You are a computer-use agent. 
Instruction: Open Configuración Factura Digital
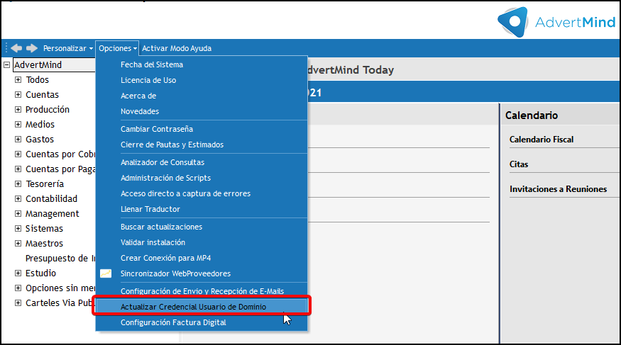click(x=202, y=322)
